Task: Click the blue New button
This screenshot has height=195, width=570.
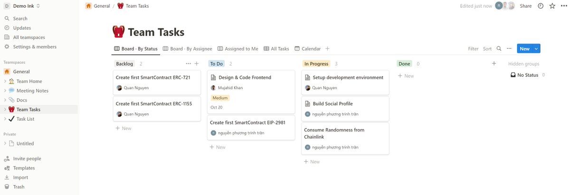Action: [525, 48]
